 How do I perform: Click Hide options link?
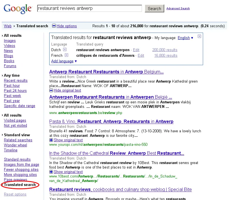tap(66, 26)
